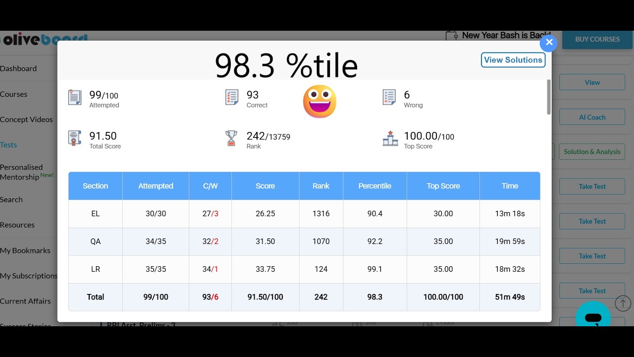Open AI Coach
Viewport: 634px width, 357px height.
tap(592, 117)
